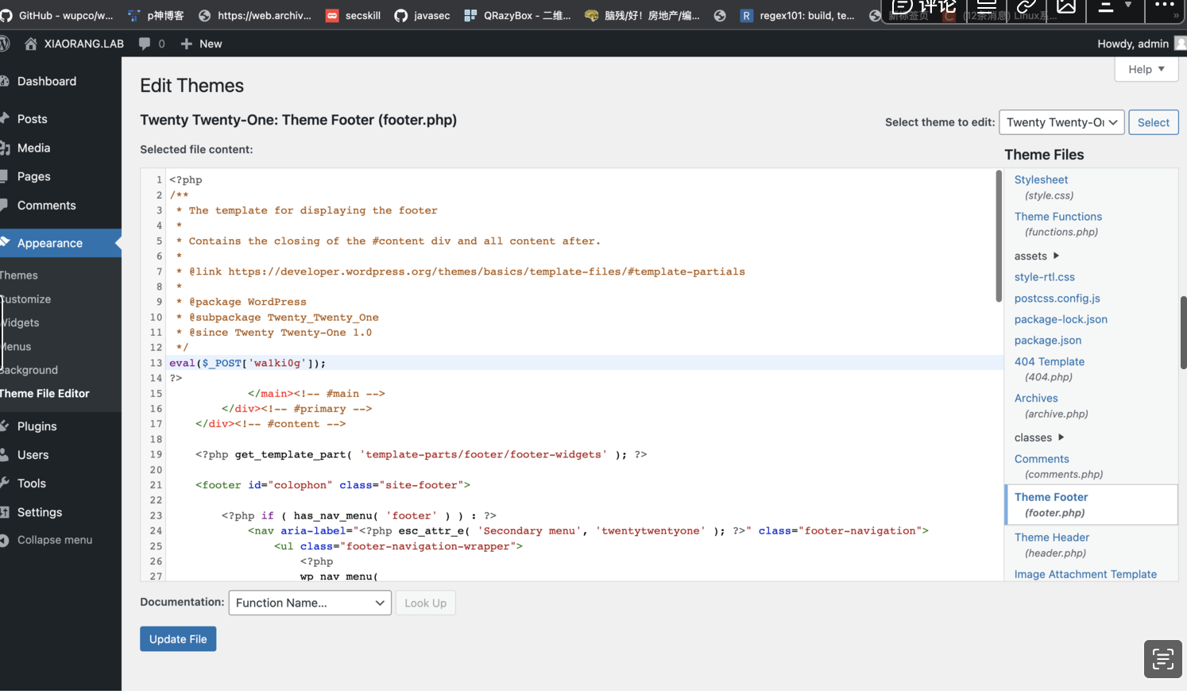
Task: Click the Look Up button
Action: coord(425,603)
